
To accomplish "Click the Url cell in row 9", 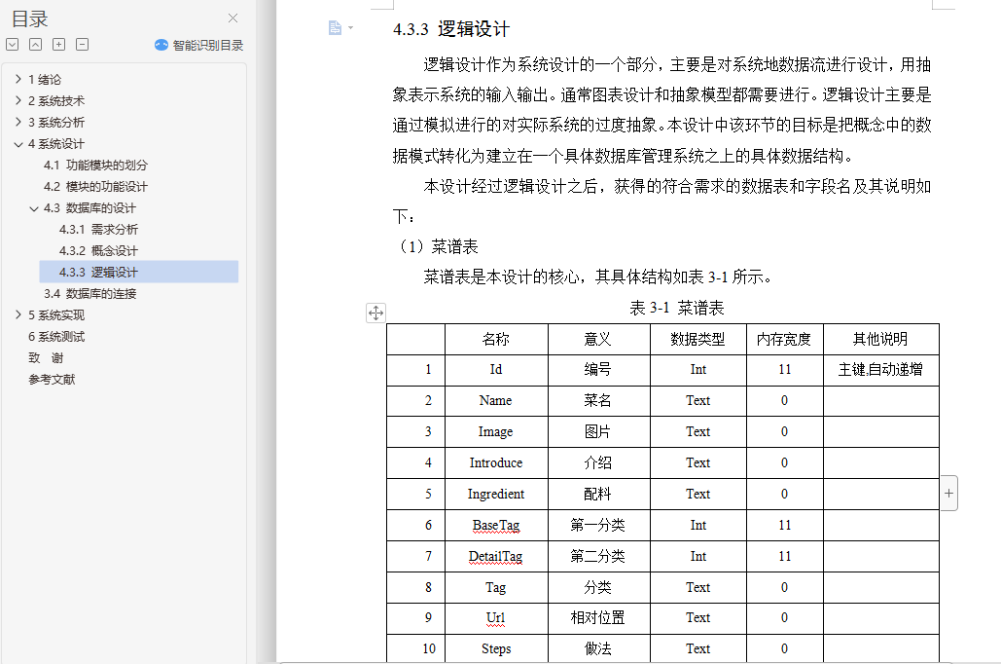I will tap(496, 618).
